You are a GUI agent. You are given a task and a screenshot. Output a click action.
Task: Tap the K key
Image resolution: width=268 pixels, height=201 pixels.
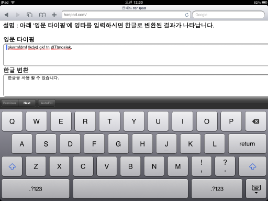tap(191, 144)
